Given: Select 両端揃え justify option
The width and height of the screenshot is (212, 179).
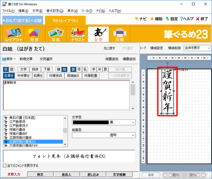Looking at the screenshot, I should [73, 76].
